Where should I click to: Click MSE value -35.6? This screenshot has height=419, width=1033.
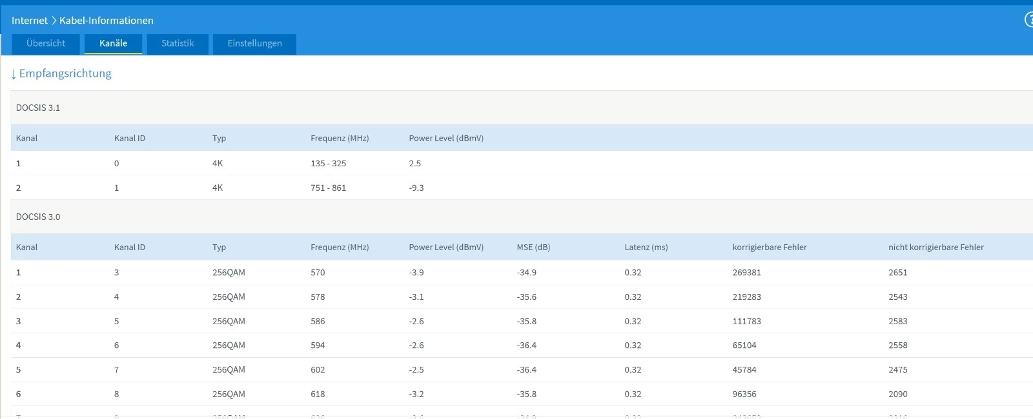(x=526, y=297)
